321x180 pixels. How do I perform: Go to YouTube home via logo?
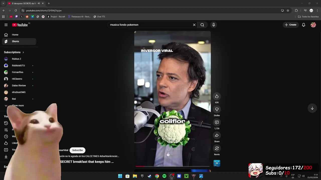tap(20, 25)
